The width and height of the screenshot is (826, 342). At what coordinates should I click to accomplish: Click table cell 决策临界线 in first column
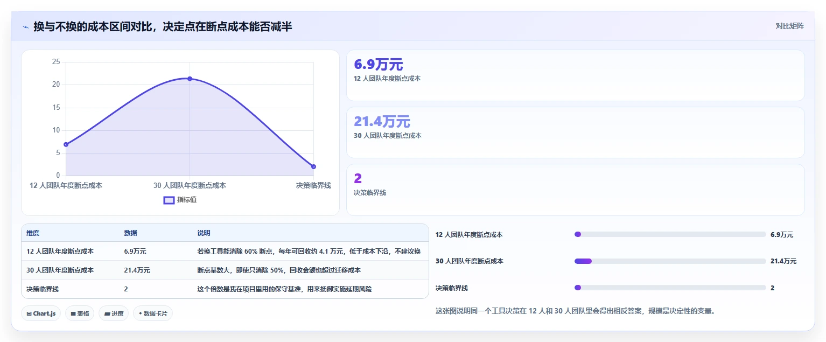[43, 289]
